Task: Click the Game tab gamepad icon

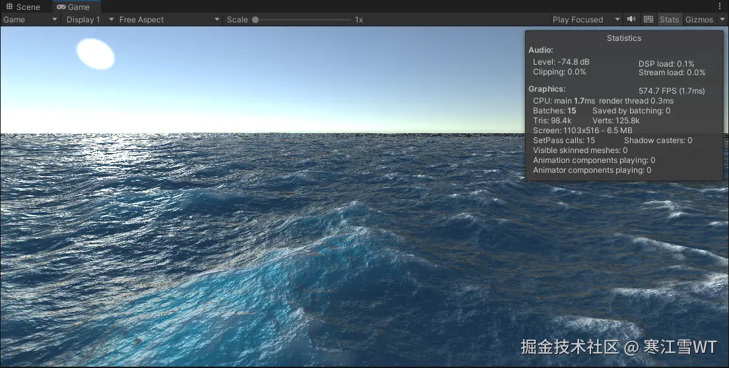Action: click(x=61, y=7)
